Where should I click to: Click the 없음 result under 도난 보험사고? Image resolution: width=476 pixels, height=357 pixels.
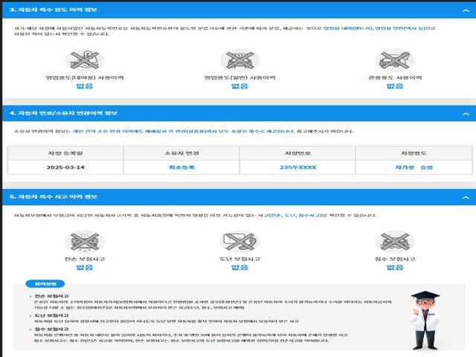point(239,267)
